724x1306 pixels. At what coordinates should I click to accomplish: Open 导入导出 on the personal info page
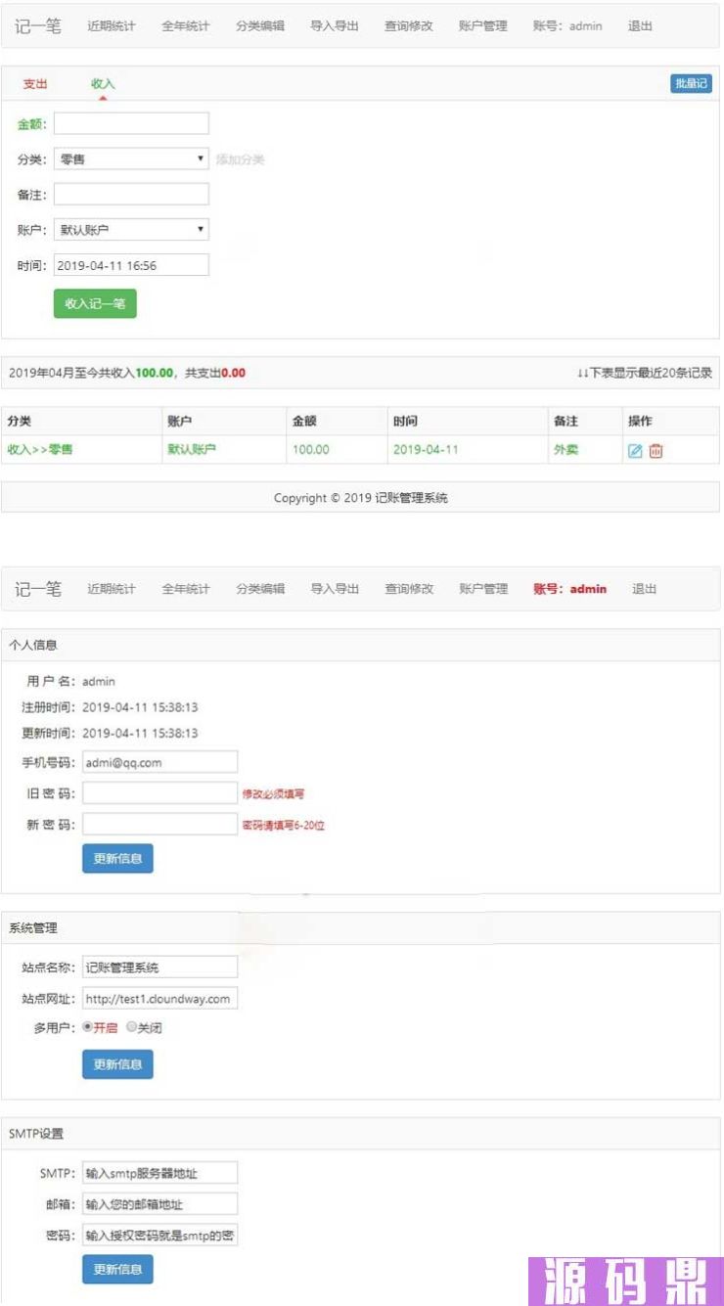click(335, 589)
